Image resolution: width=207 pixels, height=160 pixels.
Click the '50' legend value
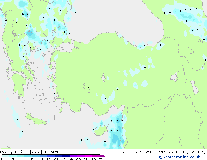(x=101, y=159)
